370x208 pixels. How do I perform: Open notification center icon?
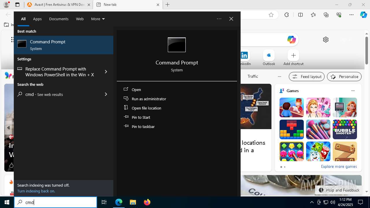[x=360, y=202]
